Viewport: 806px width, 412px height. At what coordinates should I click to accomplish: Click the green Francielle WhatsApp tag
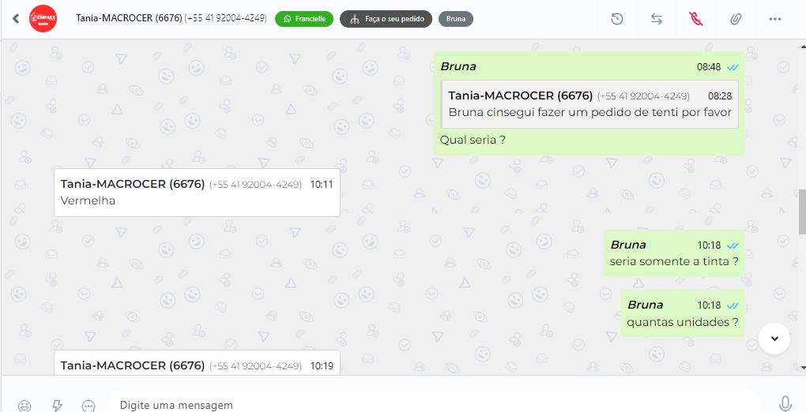304,19
